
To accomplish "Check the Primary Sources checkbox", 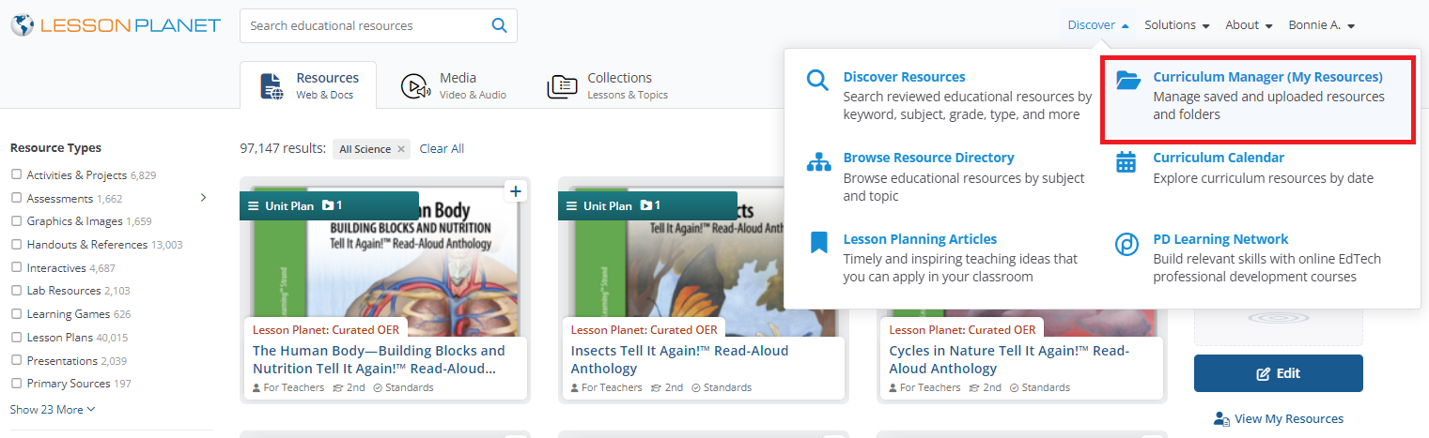I will coord(16,384).
